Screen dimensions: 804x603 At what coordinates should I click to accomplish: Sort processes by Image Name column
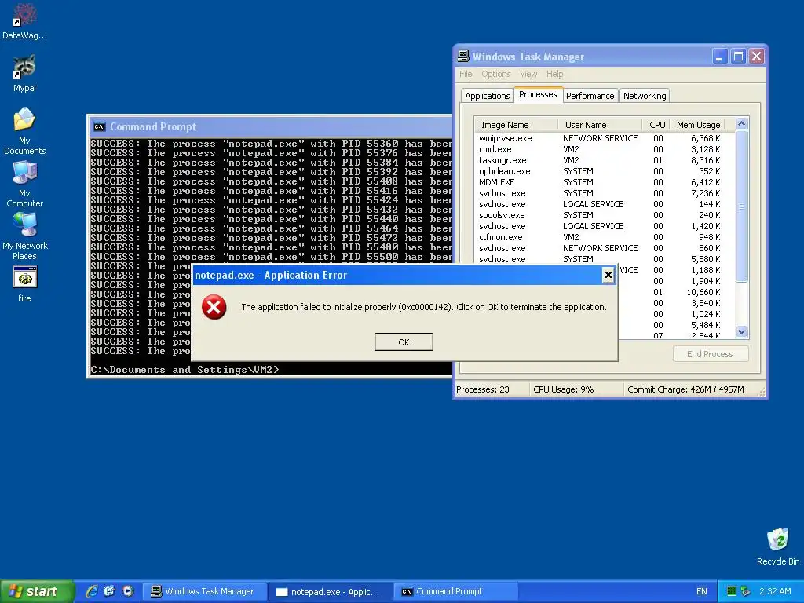click(x=517, y=125)
